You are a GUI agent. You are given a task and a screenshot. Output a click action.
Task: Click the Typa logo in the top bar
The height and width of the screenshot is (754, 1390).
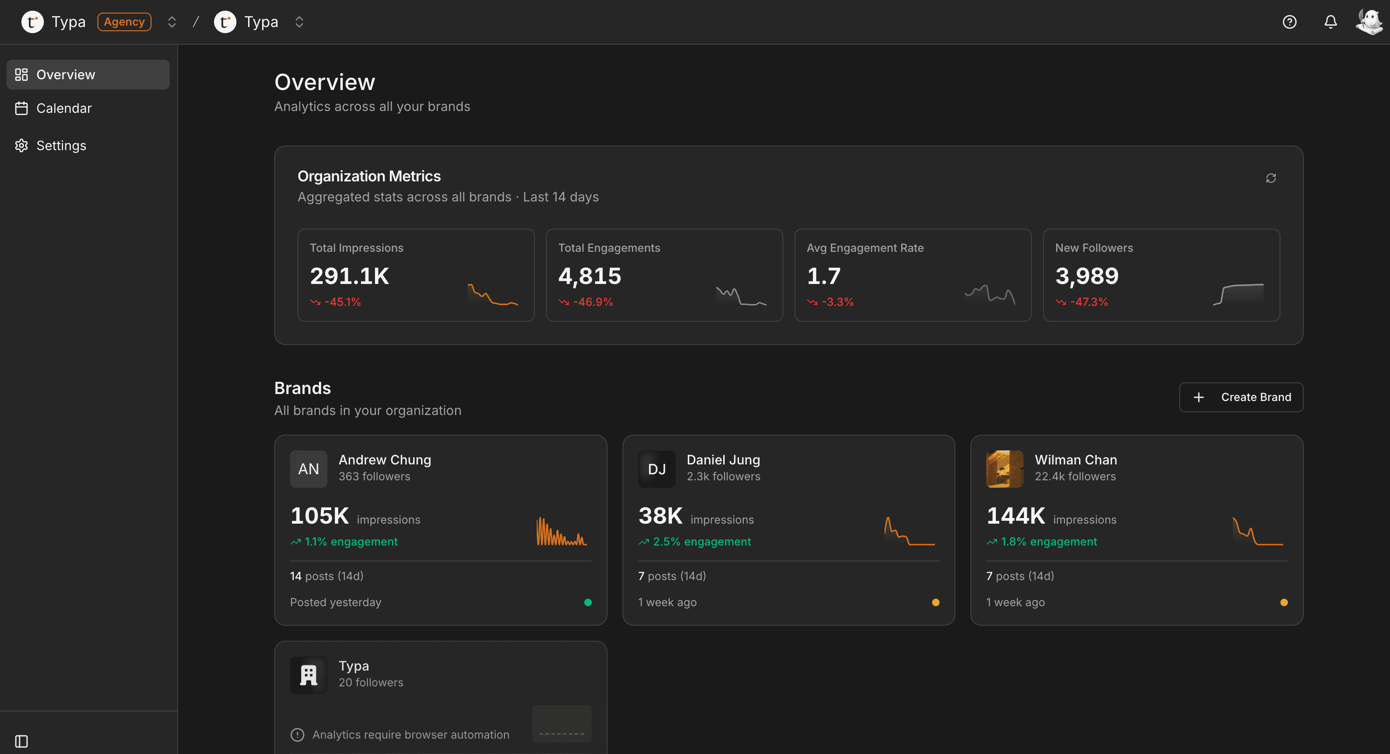pos(32,21)
